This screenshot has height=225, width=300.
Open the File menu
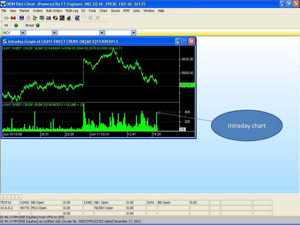[x=4, y=11]
